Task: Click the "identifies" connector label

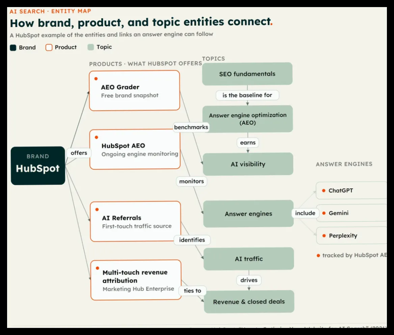Action: pyautogui.click(x=192, y=240)
